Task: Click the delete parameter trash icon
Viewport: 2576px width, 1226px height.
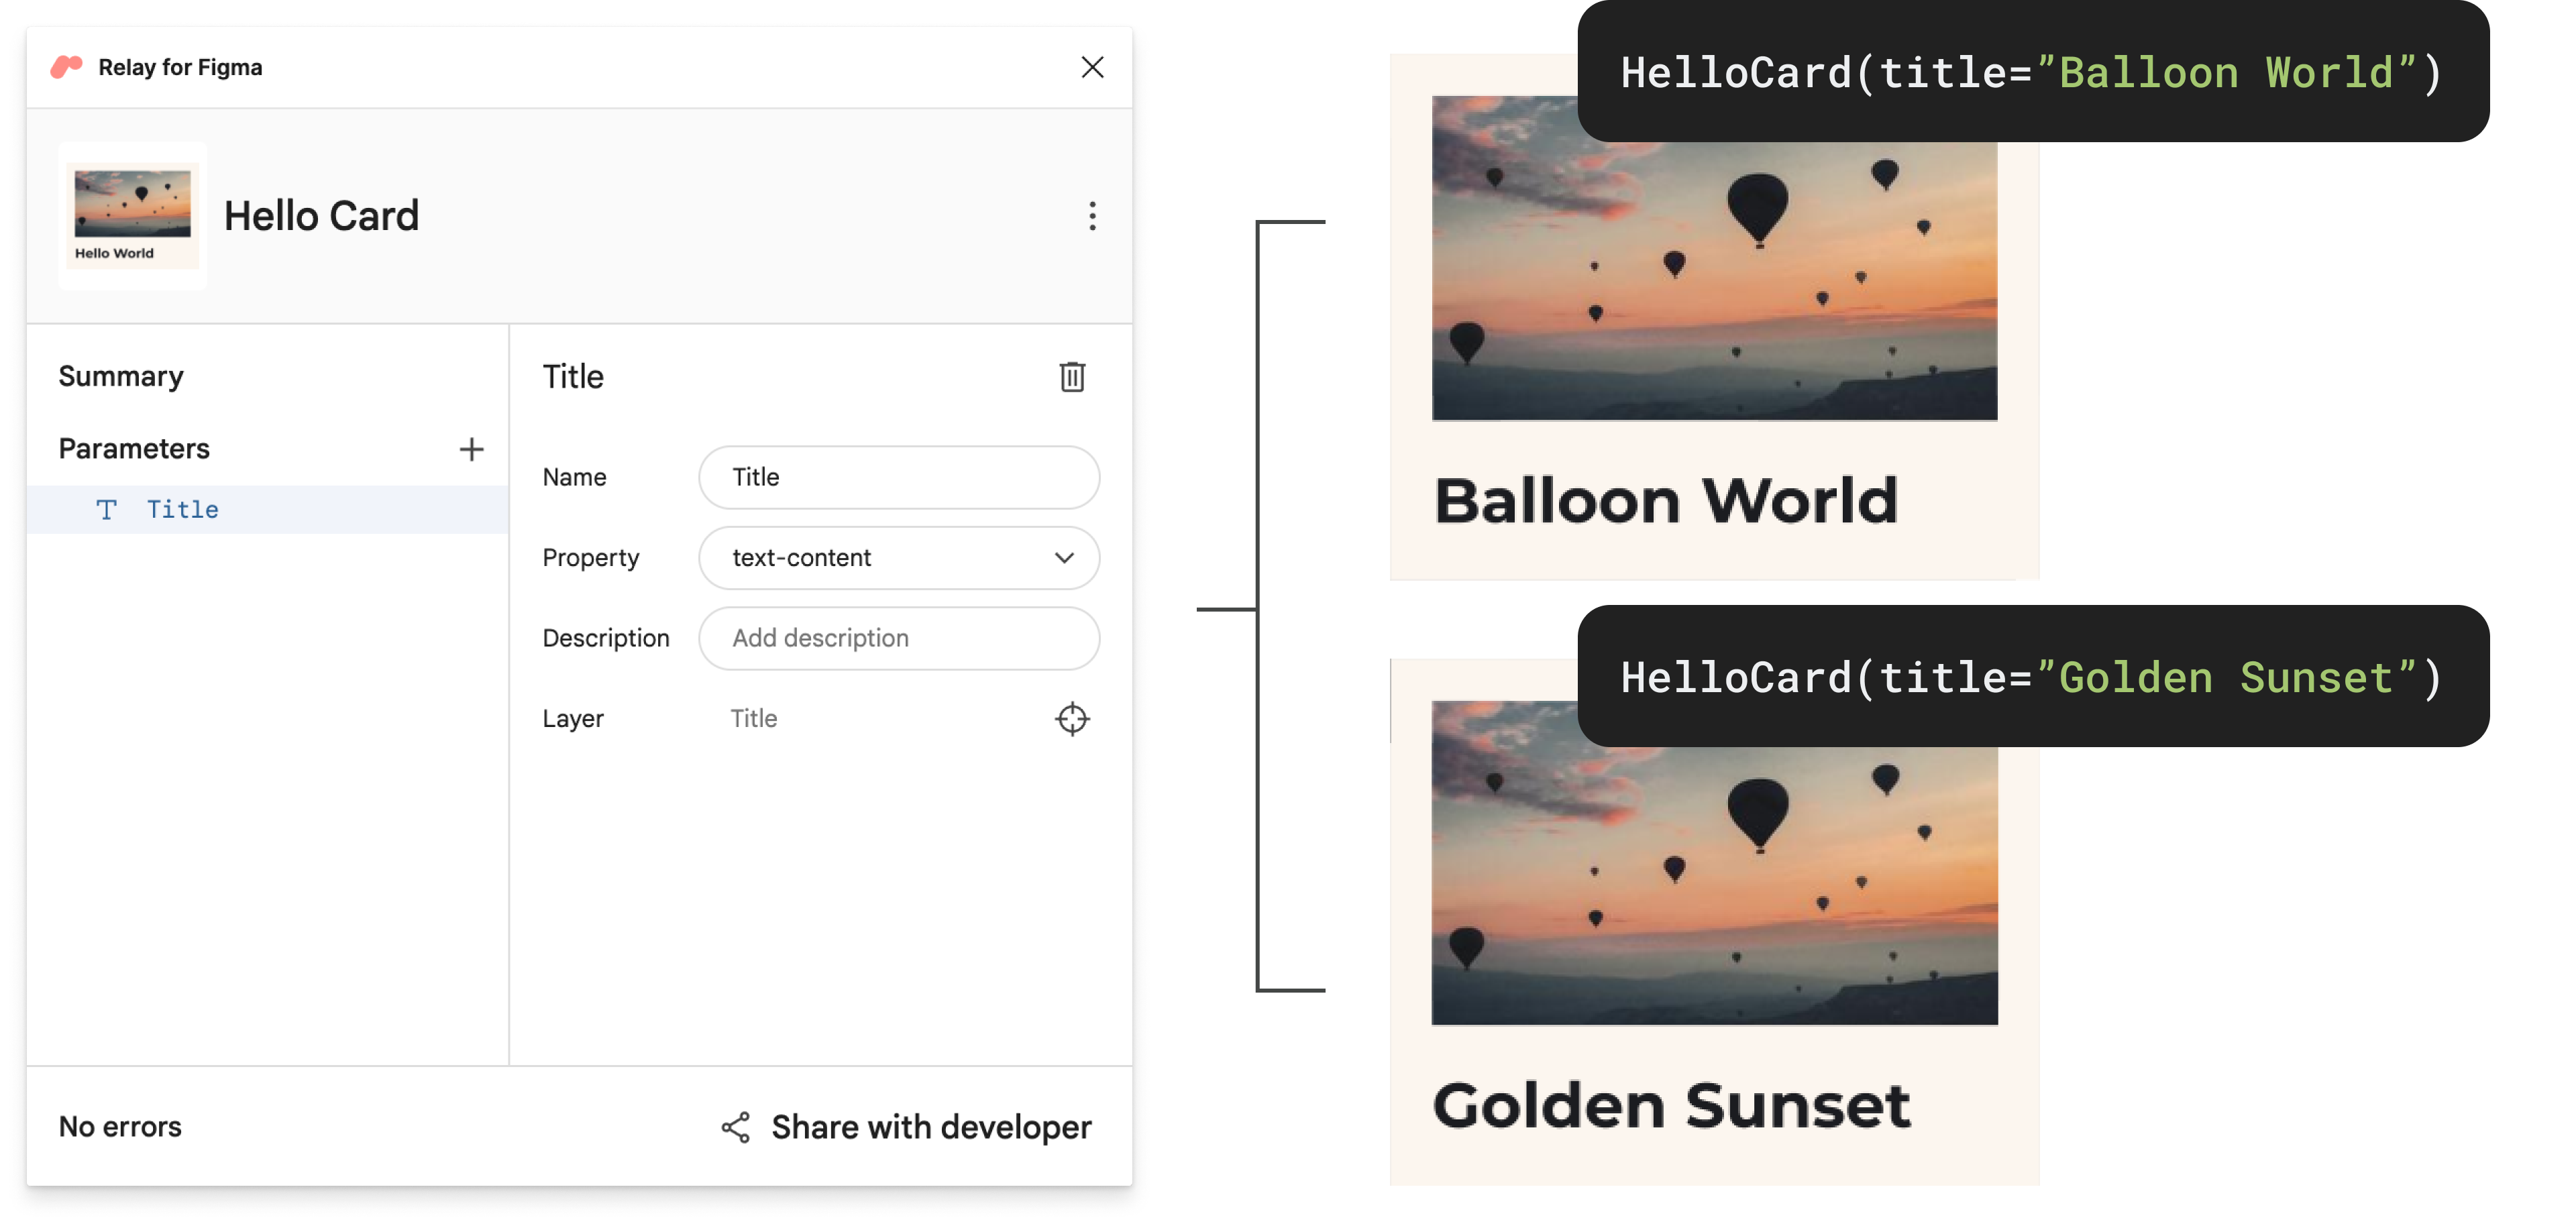Action: coord(1069,375)
